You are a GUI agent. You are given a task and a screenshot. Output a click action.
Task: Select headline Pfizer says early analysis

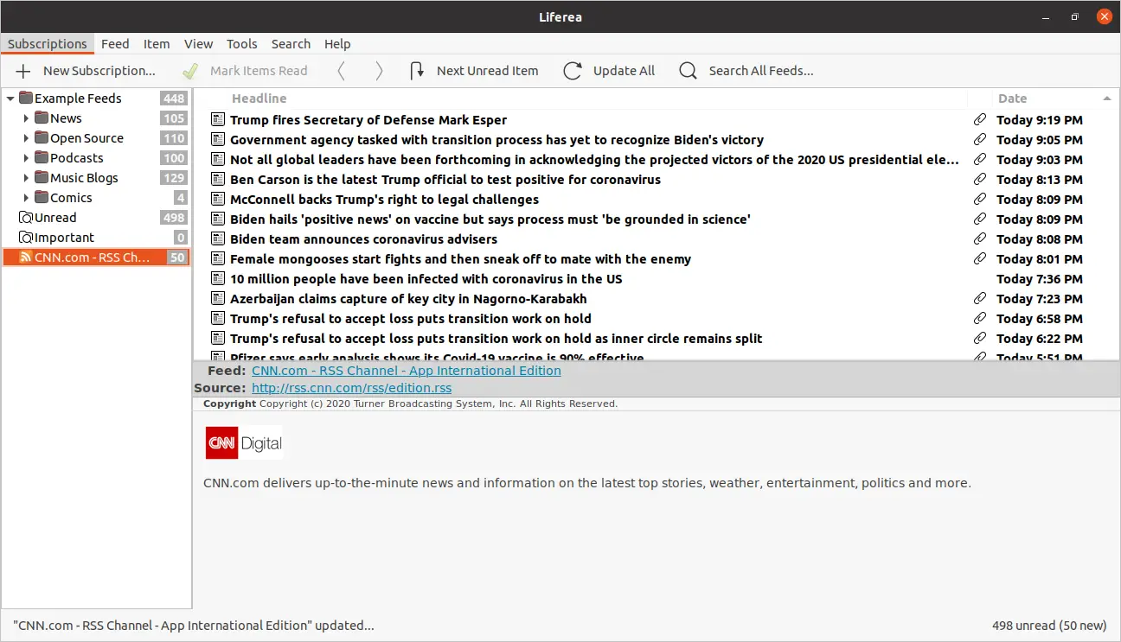click(x=437, y=357)
